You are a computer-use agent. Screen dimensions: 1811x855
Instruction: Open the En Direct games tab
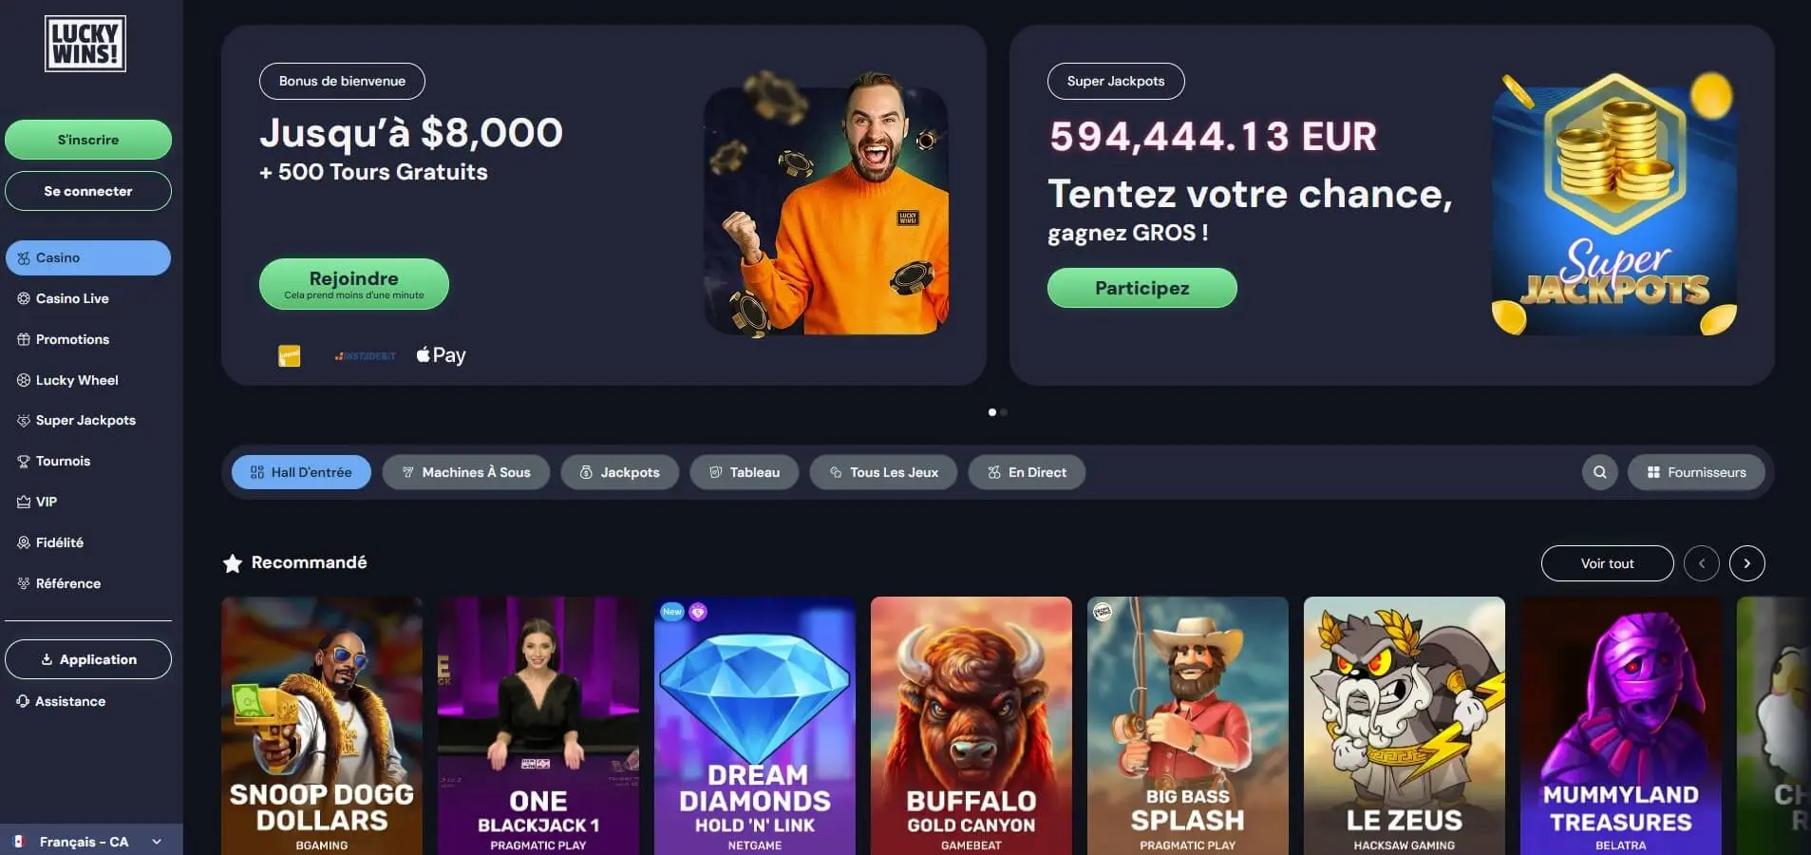coord(1027,472)
